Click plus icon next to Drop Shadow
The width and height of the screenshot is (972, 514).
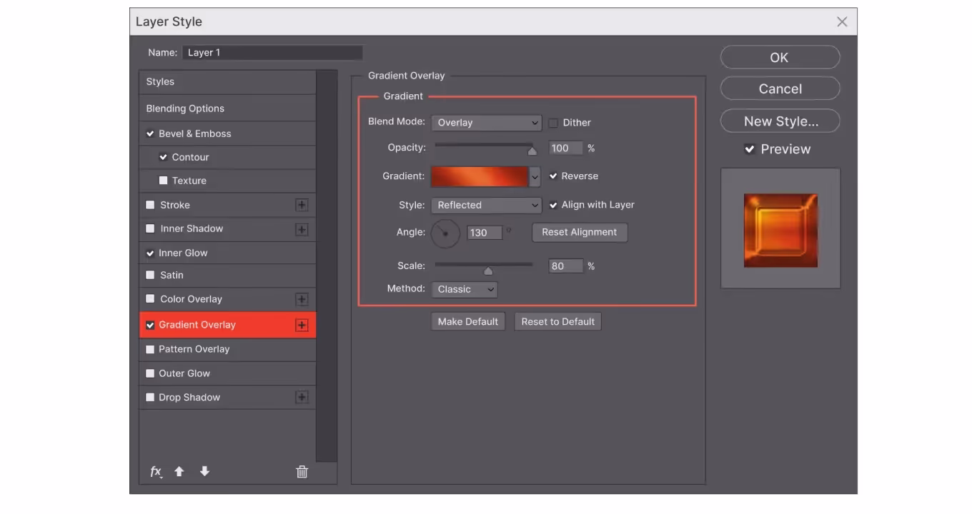[x=302, y=398]
